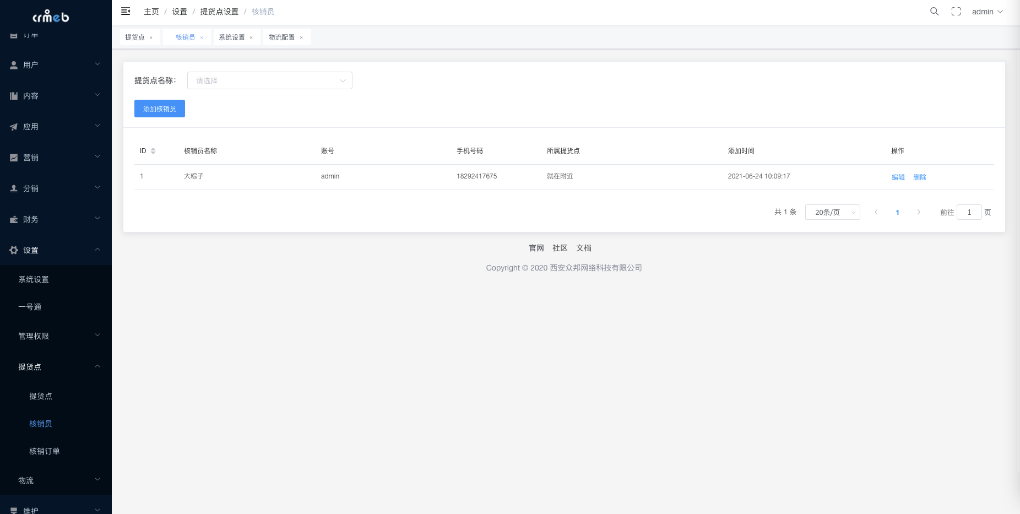Switch to the 系统设置 tab
Viewport: 1020px width, 514px height.
pos(232,37)
